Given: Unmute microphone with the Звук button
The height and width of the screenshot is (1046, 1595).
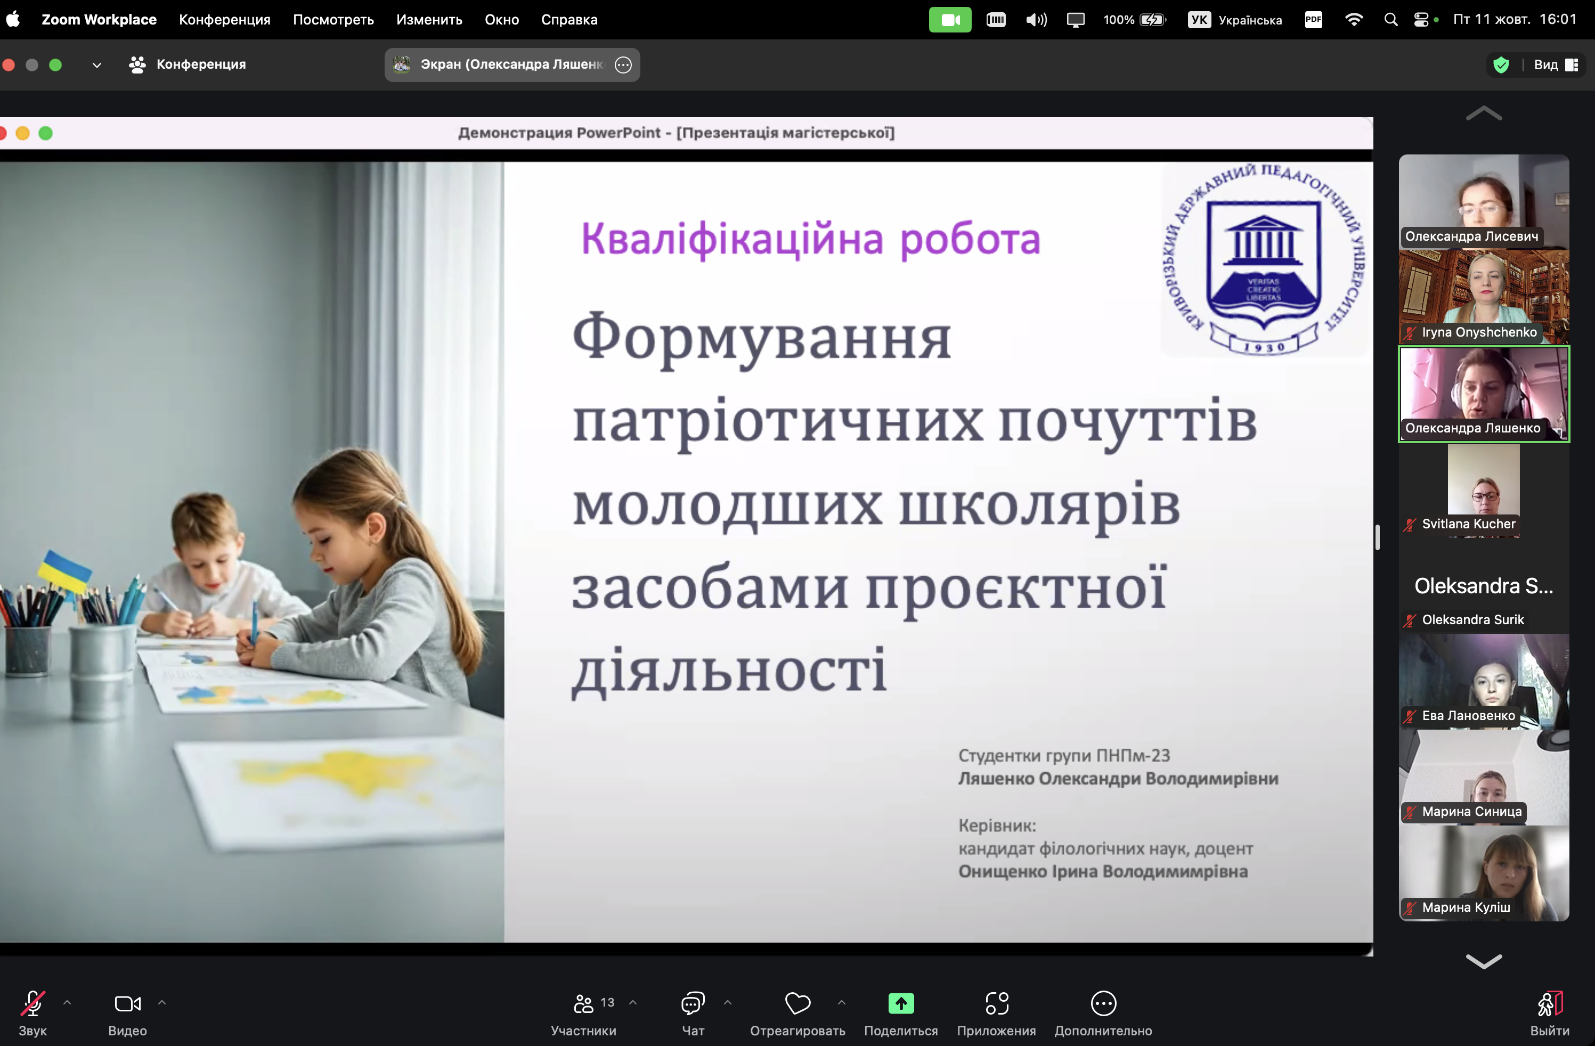Looking at the screenshot, I should [32, 1013].
